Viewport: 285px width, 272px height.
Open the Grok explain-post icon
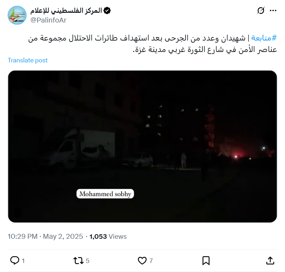pos(261,10)
